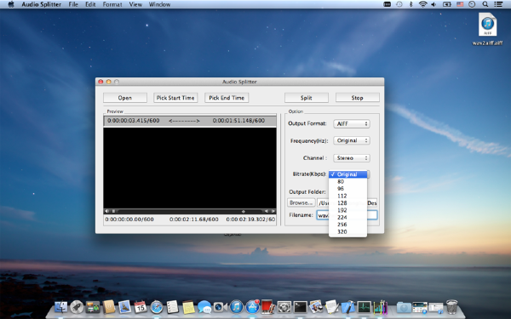Open the File menu
511x319 pixels.
pyautogui.click(x=73, y=4)
